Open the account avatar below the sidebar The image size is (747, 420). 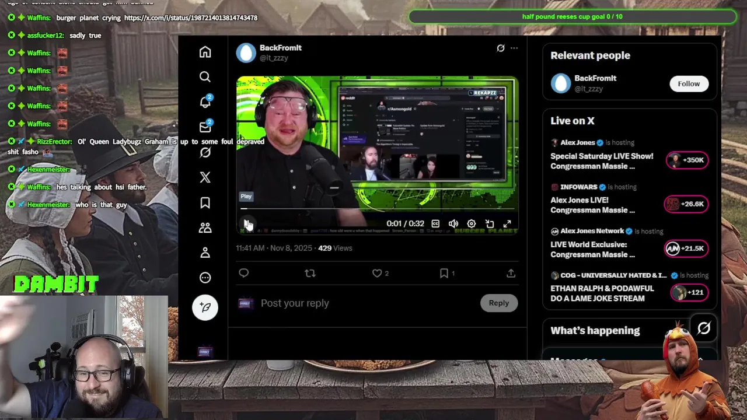pyautogui.click(x=204, y=352)
